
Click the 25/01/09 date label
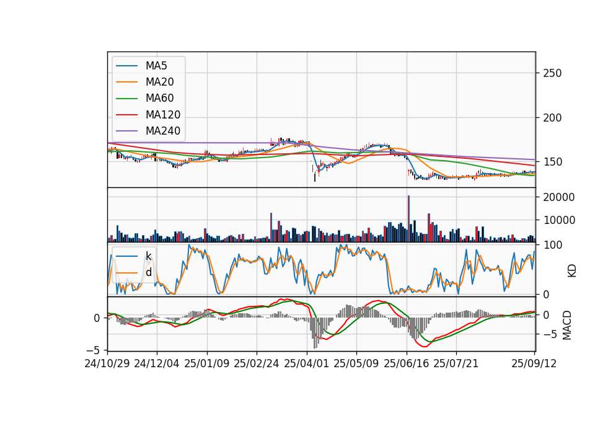click(x=207, y=363)
